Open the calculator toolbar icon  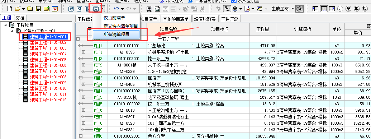click(x=157, y=9)
